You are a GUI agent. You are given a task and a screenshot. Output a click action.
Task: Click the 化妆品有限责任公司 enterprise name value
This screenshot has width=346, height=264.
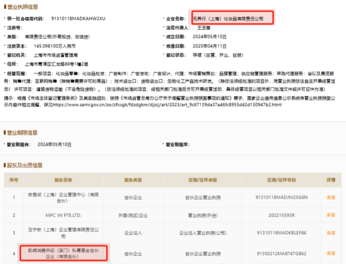[228, 19]
